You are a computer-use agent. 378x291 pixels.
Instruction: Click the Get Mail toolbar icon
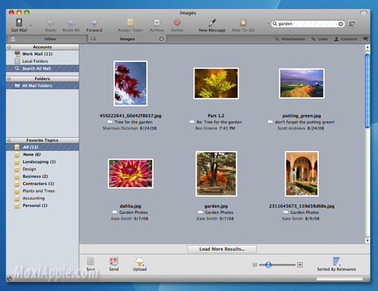(19, 23)
